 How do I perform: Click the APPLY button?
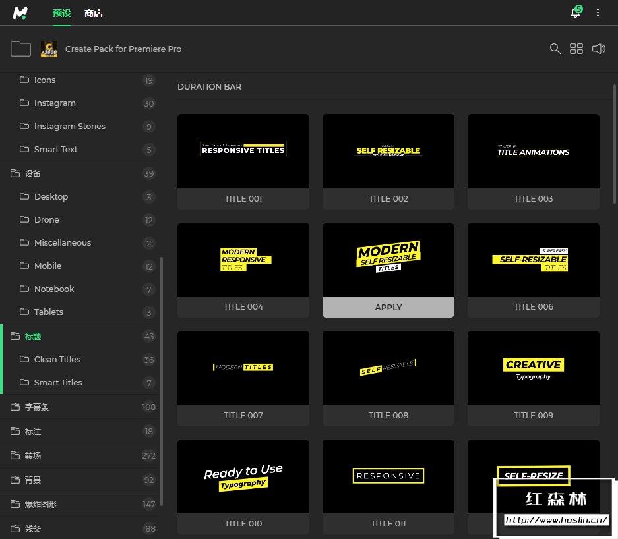(388, 307)
